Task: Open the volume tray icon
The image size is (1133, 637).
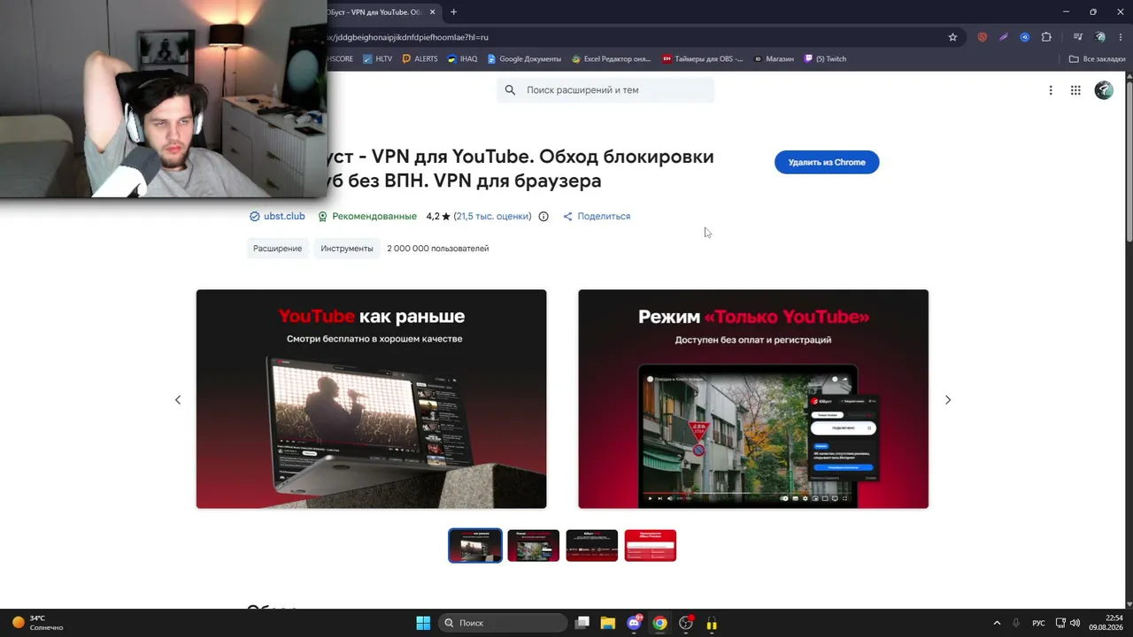Action: 1075,623
